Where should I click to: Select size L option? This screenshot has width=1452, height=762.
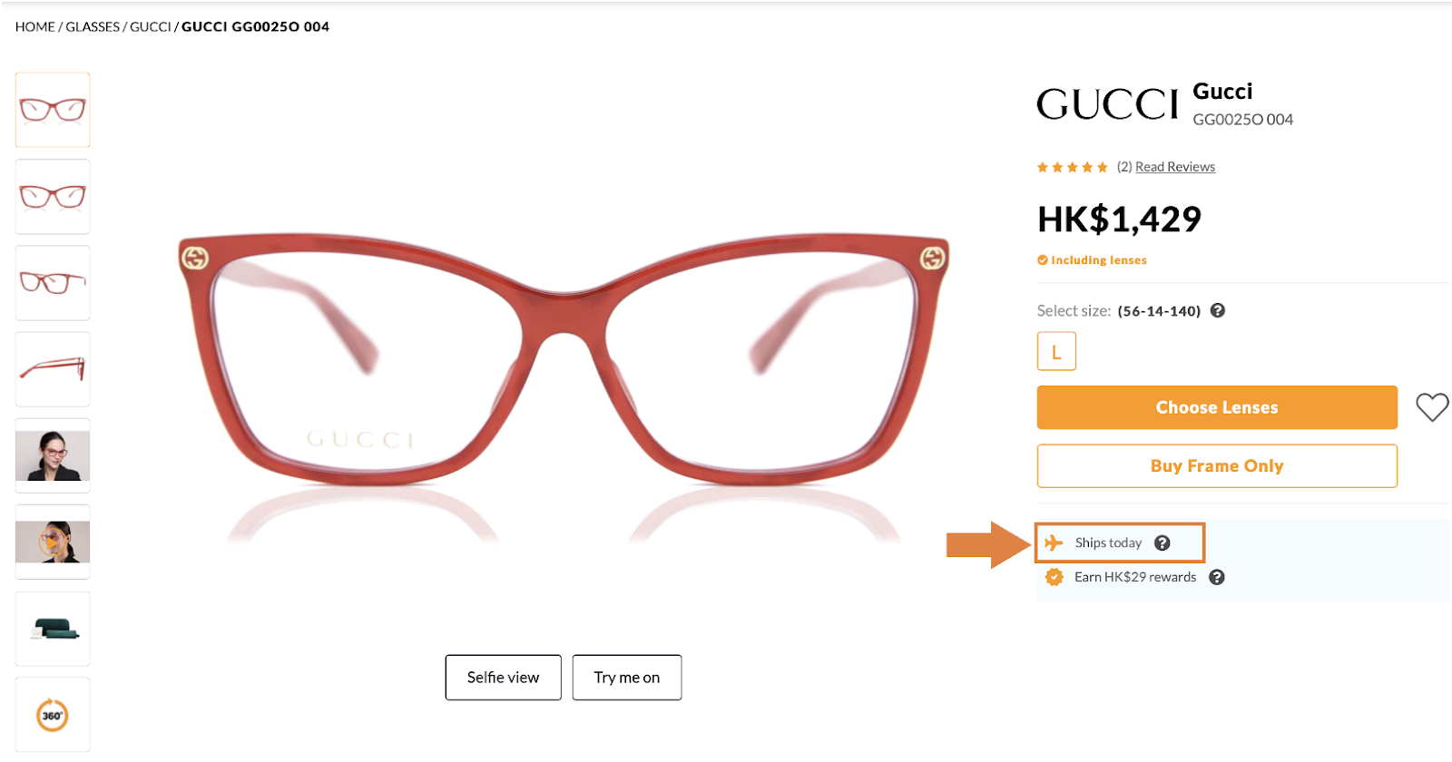[x=1056, y=351]
